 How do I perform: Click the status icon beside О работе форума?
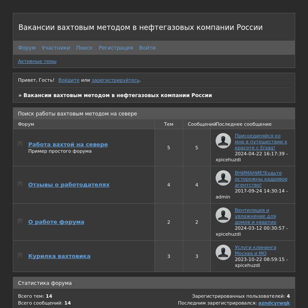(x=20, y=221)
